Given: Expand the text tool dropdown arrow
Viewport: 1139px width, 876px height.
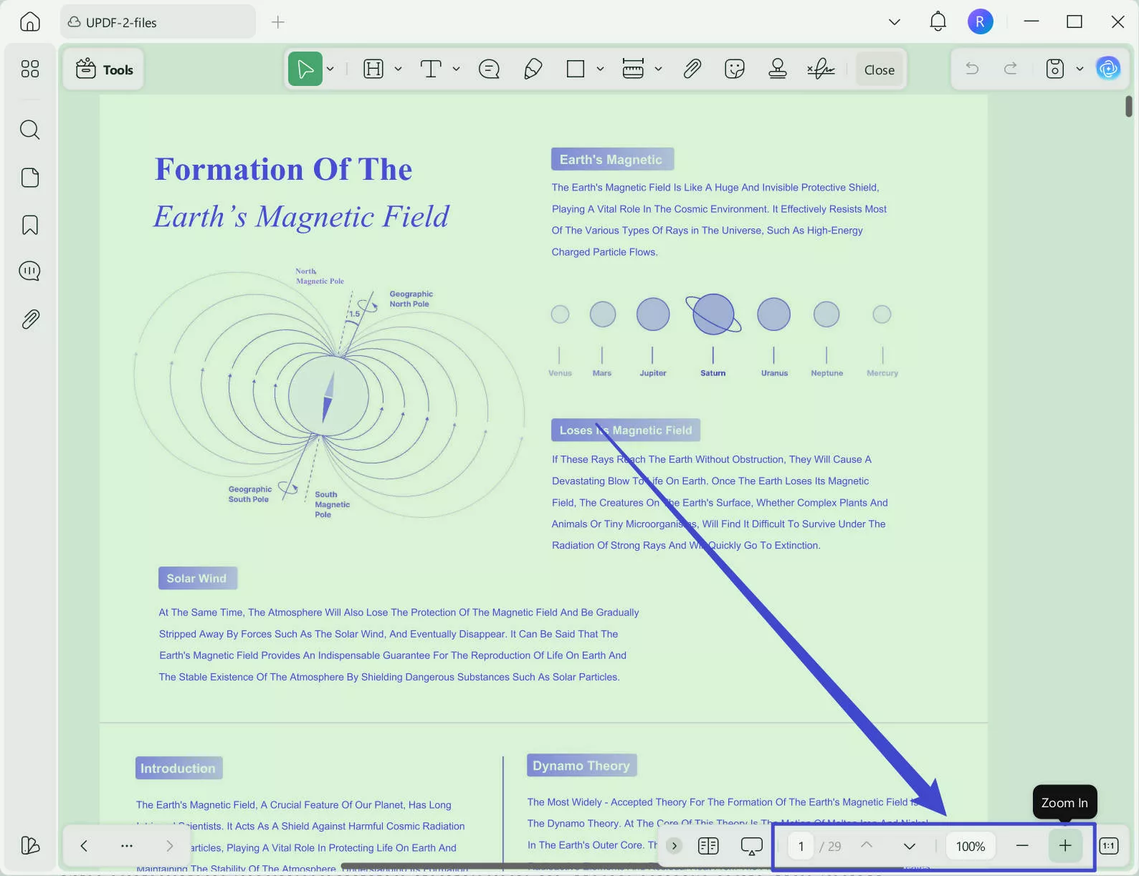Looking at the screenshot, I should (456, 69).
